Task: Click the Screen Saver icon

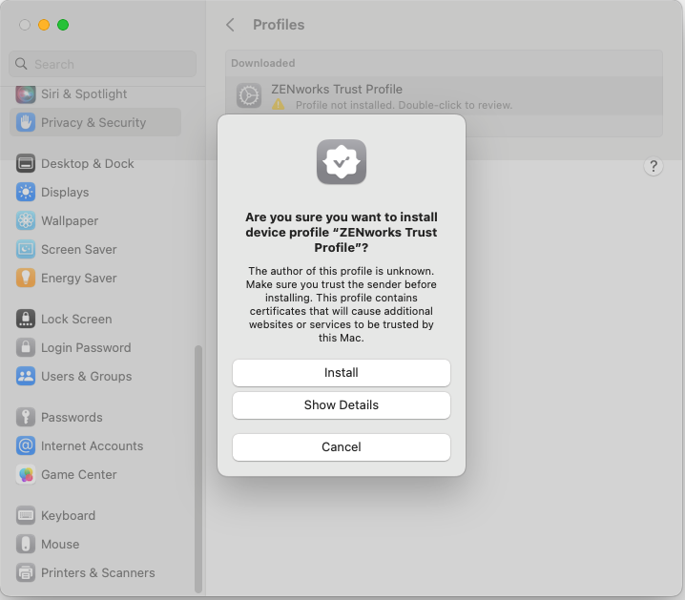Action: tap(26, 249)
